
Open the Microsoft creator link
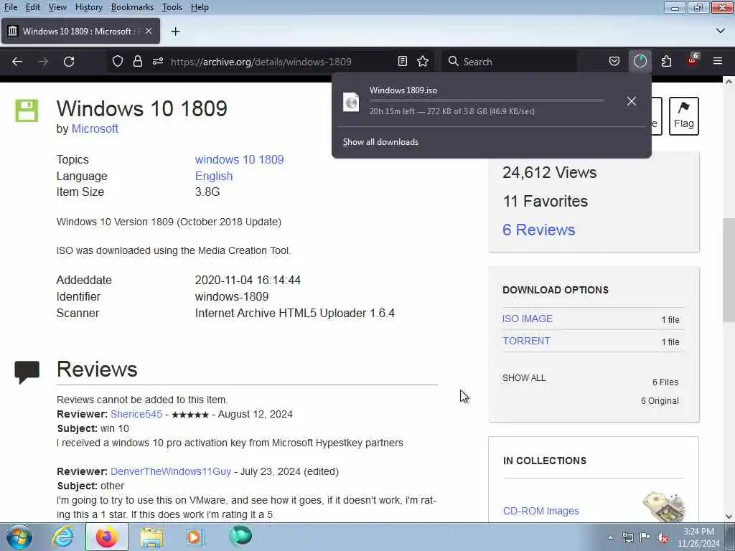(x=95, y=128)
